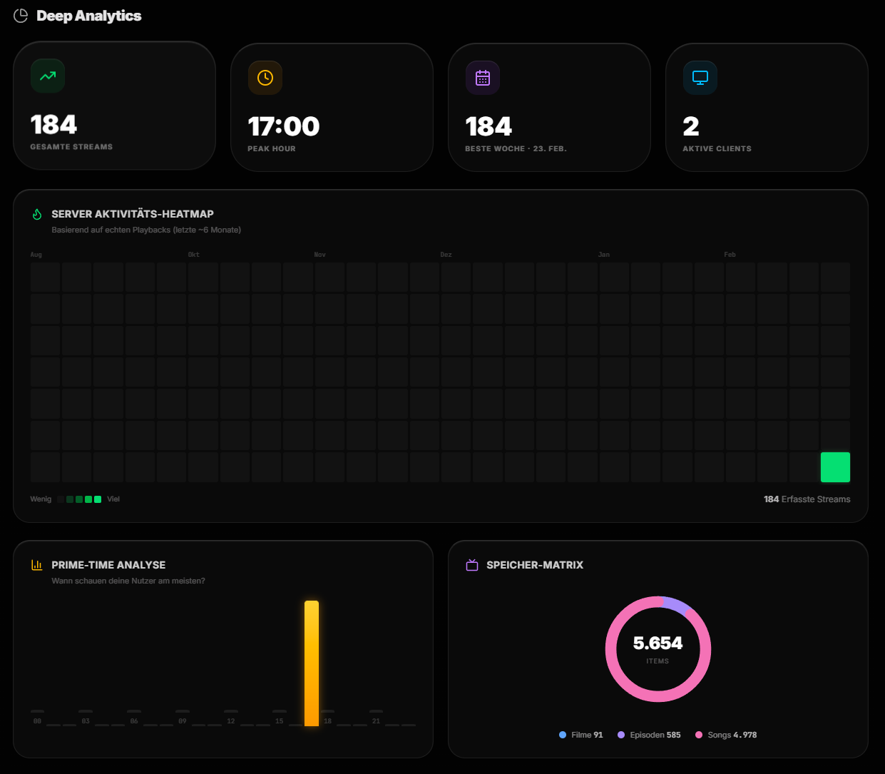The height and width of the screenshot is (774, 885).
Task: Click the Okt month label on heatmap
Action: click(x=194, y=255)
